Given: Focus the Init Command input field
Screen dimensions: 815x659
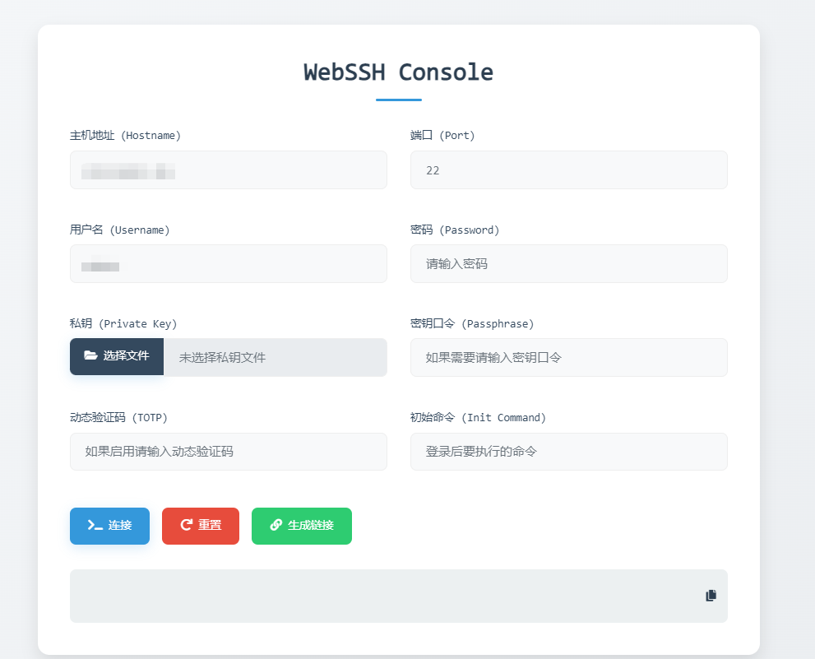Looking at the screenshot, I should coord(568,452).
